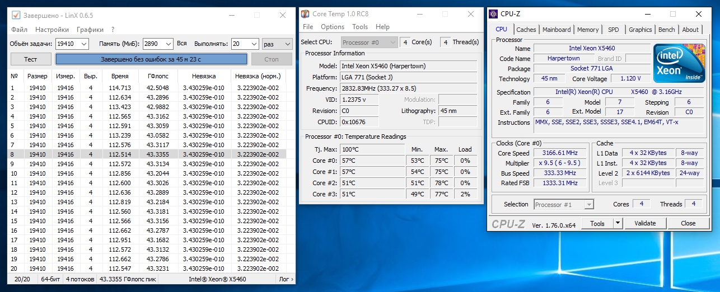Switch to the Memory tab in CPU-Z
Image resolution: width=720 pixels, height=292 pixels.
(588, 30)
